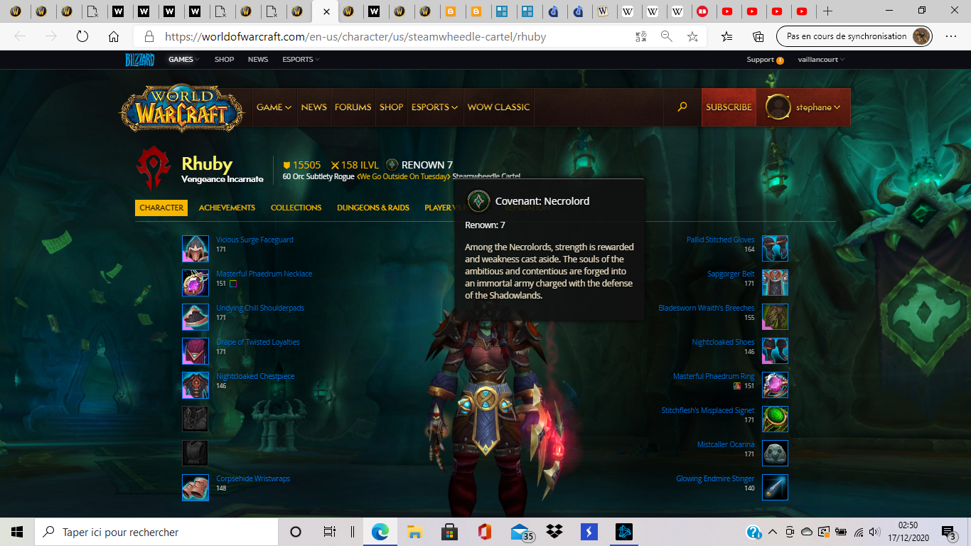The width and height of the screenshot is (971, 546).
Task: Open site search with magnifier icon
Action: (x=682, y=107)
